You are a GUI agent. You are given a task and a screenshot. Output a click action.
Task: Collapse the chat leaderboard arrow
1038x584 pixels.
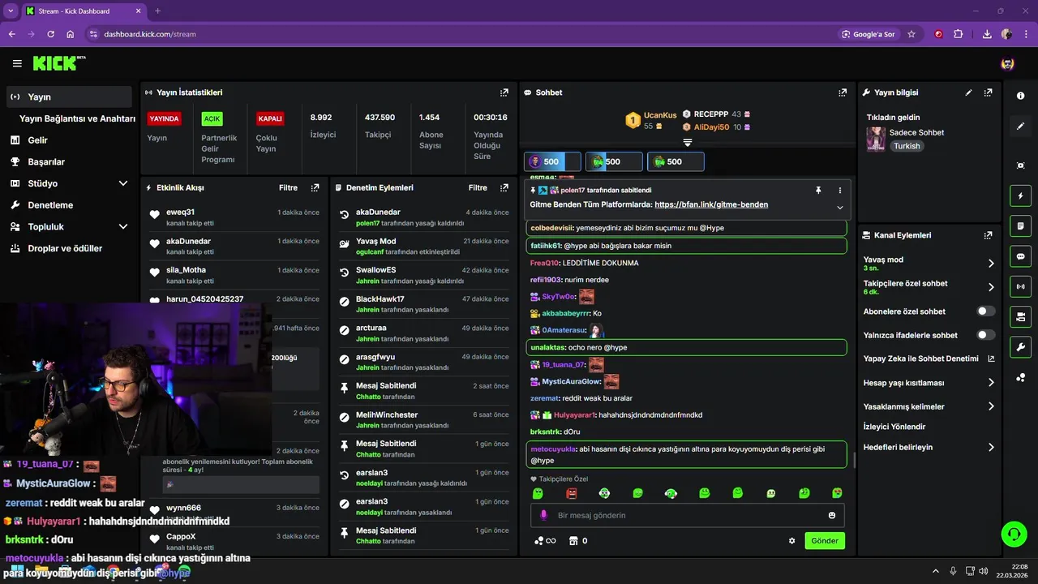[688, 143]
